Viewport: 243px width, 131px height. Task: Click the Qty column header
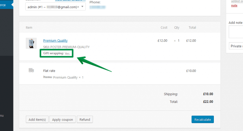tap(177, 28)
